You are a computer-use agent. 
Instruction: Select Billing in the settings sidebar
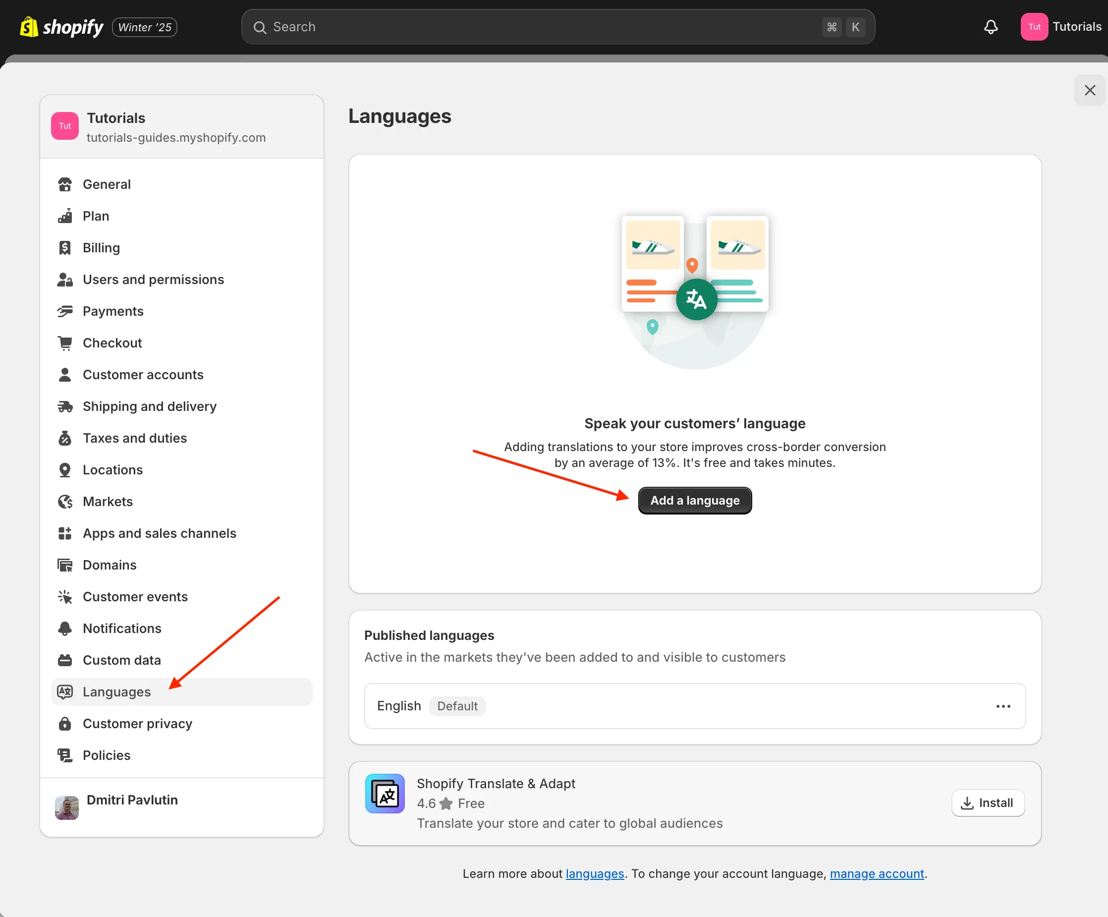click(101, 248)
